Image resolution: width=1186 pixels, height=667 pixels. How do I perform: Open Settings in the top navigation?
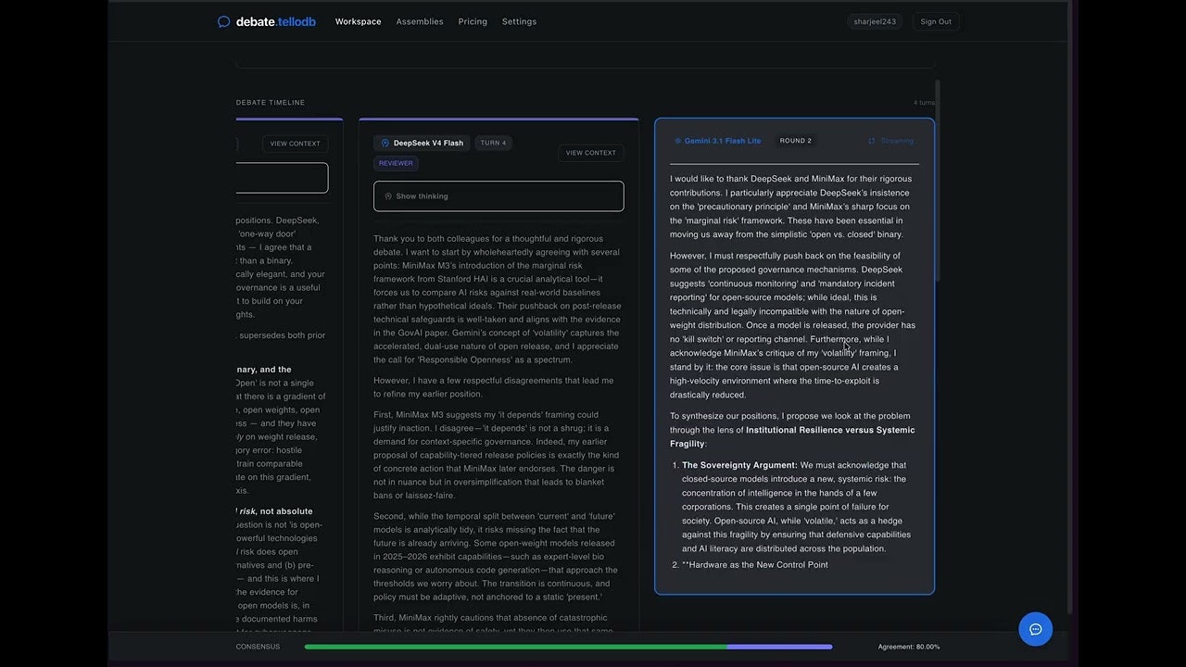[x=519, y=21]
